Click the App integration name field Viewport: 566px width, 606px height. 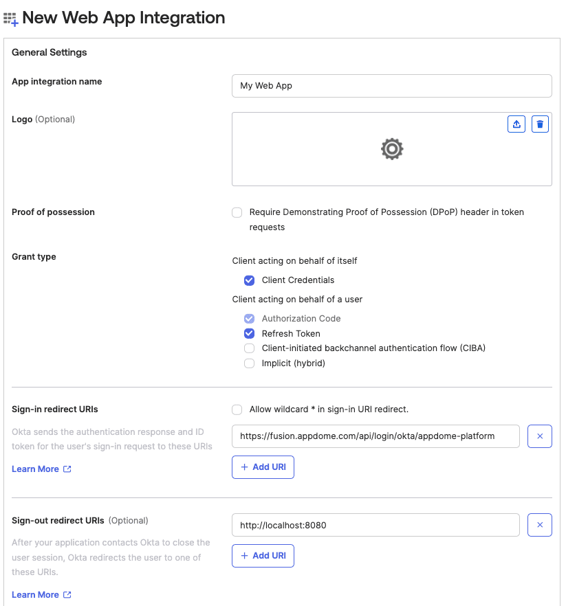tap(391, 86)
